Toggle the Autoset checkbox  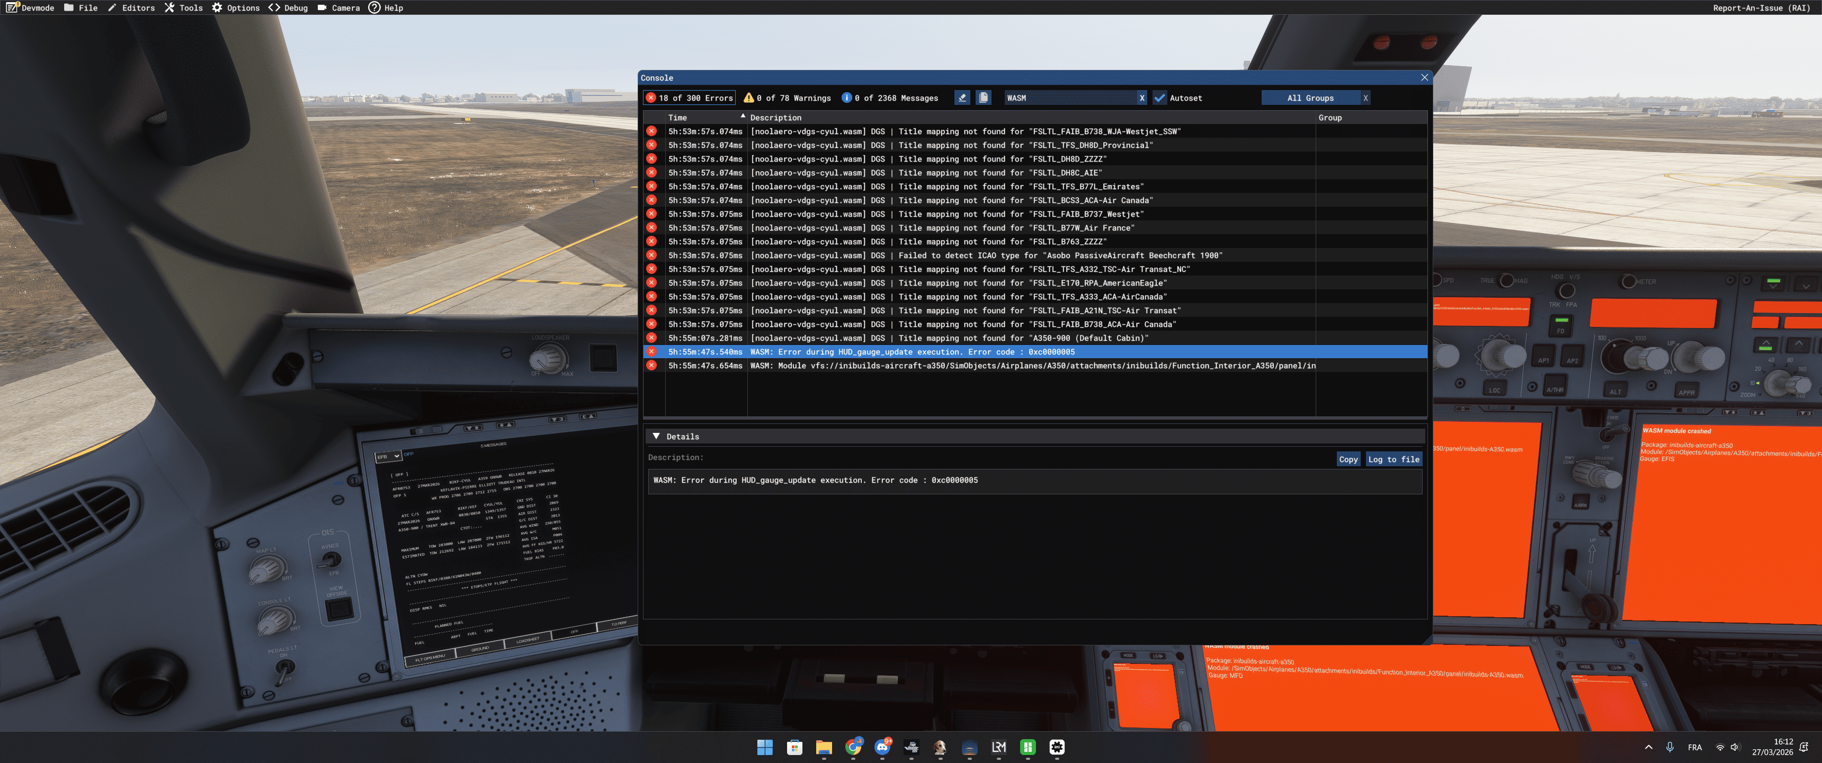(1160, 97)
